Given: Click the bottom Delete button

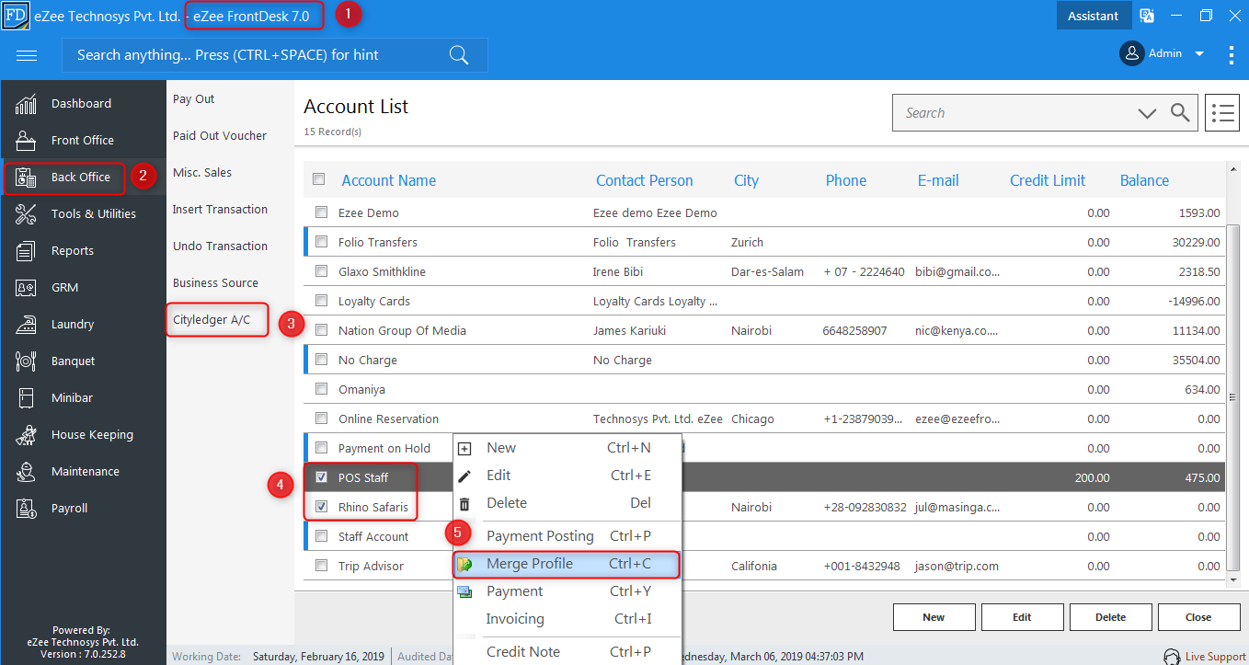Looking at the screenshot, I should click(x=1110, y=617).
